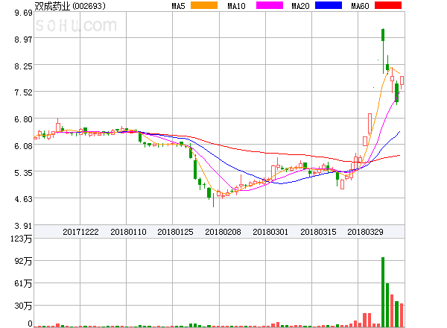447x328 pixels.
Task: Click the 9.69 price axis label
Action: (23, 13)
